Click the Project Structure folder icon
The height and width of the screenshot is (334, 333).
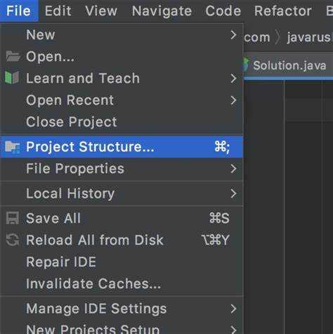click(13, 147)
